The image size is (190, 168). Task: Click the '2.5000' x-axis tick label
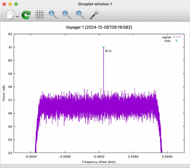[x=133, y=157]
